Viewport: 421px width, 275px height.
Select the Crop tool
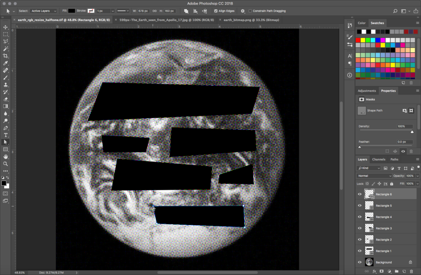[x=6, y=56]
